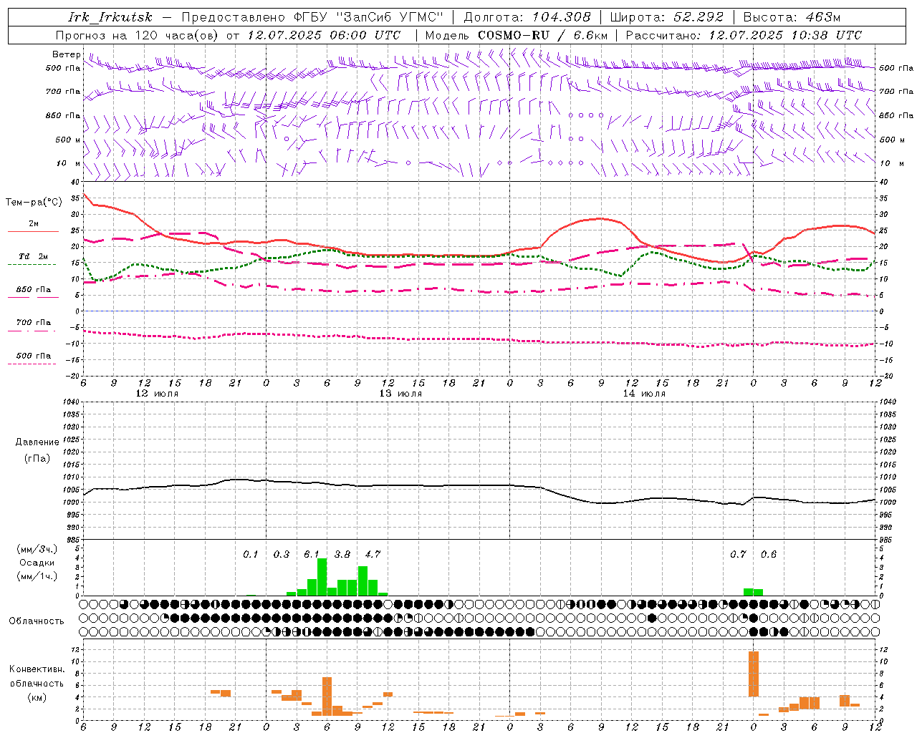
Task: Click the Широта: 52.292 value
Action: 667,17
